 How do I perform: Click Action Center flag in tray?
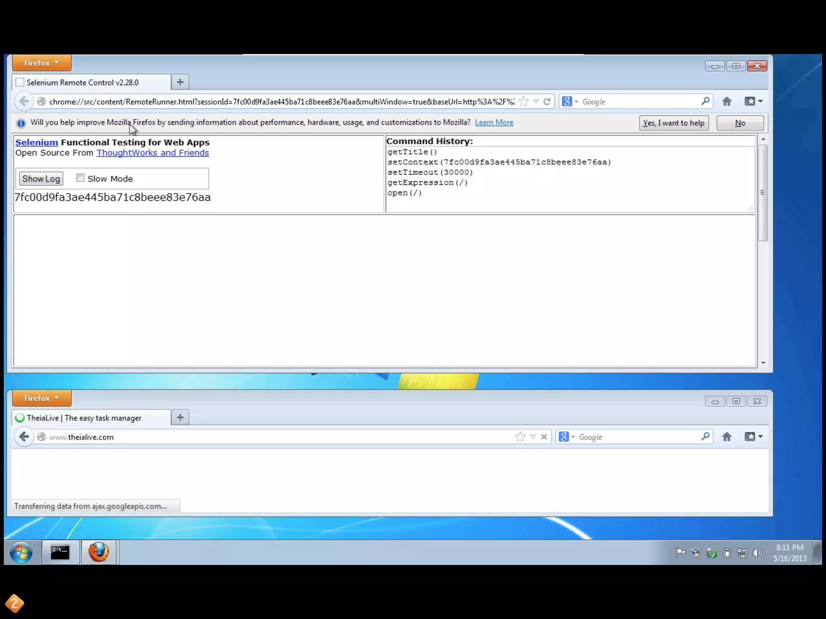pyautogui.click(x=680, y=553)
